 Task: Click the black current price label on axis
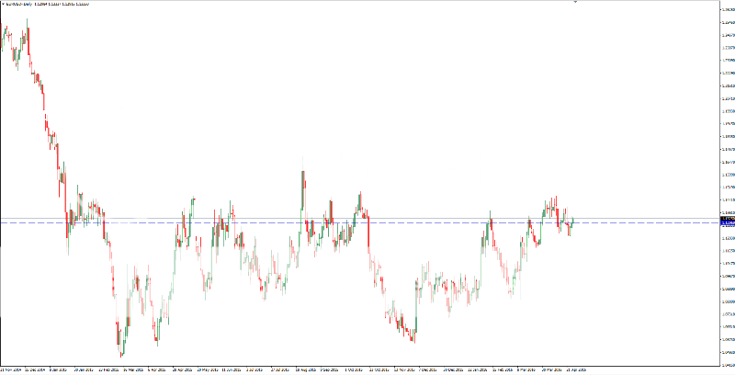(728, 219)
